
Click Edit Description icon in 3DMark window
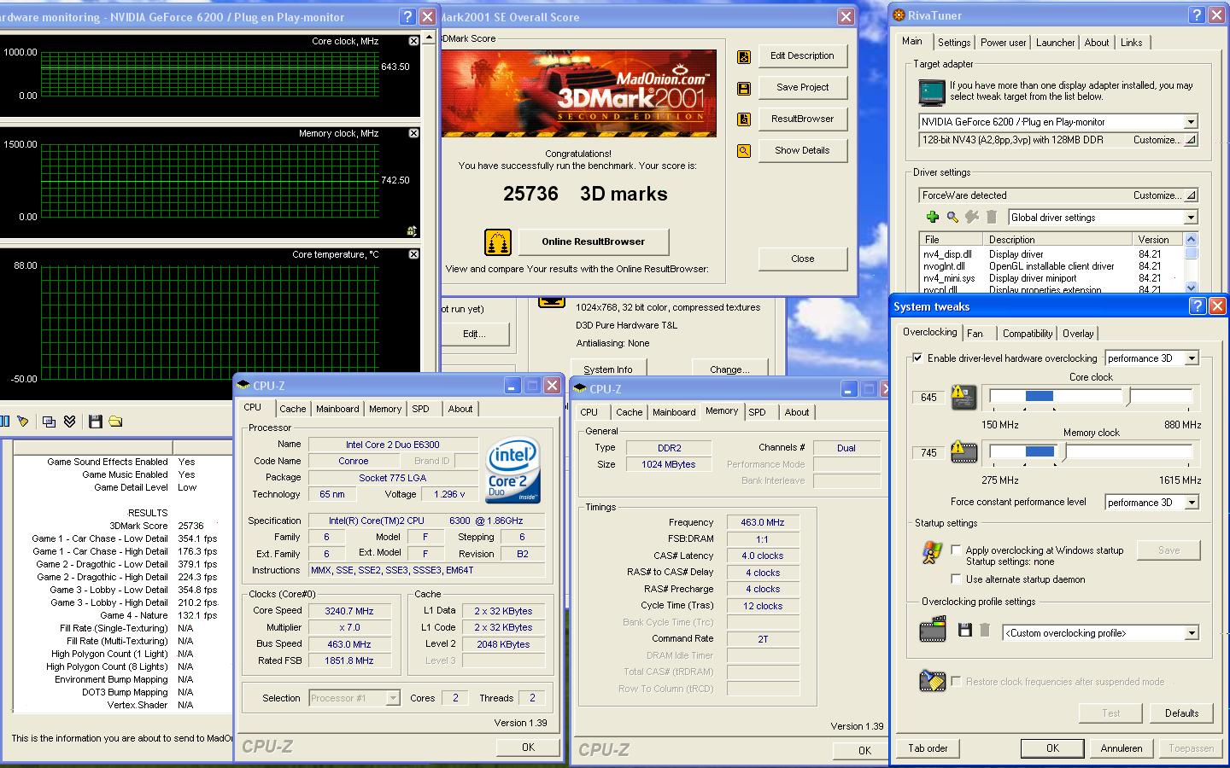(744, 56)
